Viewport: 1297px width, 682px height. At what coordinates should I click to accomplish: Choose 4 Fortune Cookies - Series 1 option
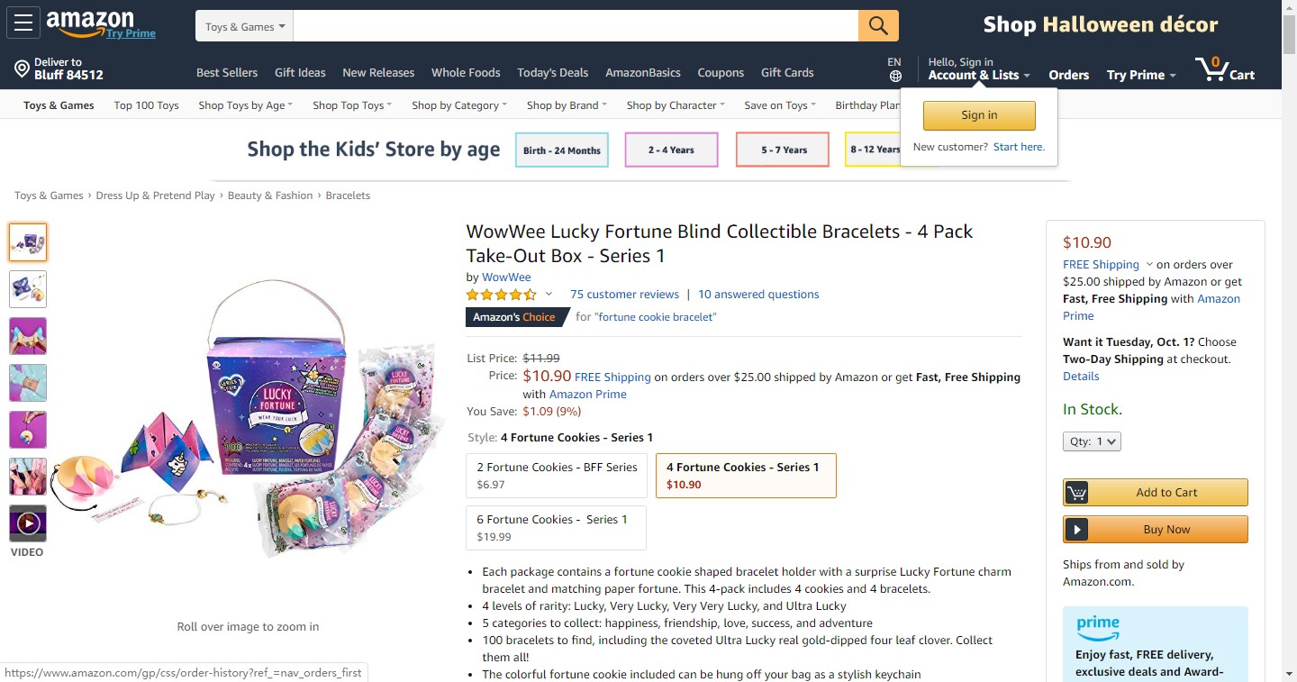[x=745, y=475]
